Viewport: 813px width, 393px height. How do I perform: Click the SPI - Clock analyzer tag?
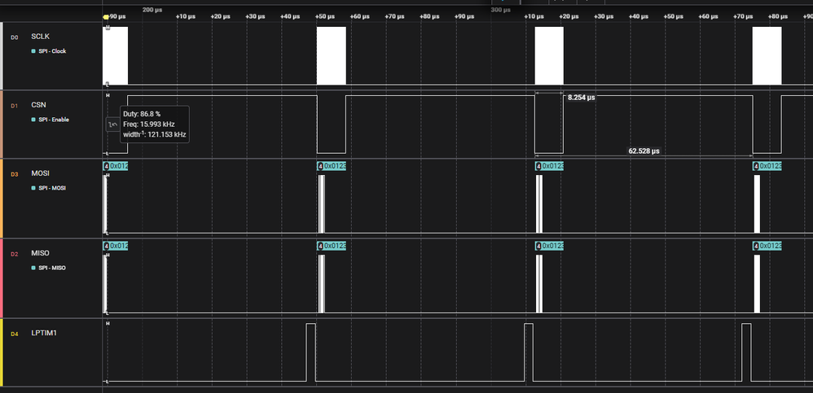click(49, 51)
